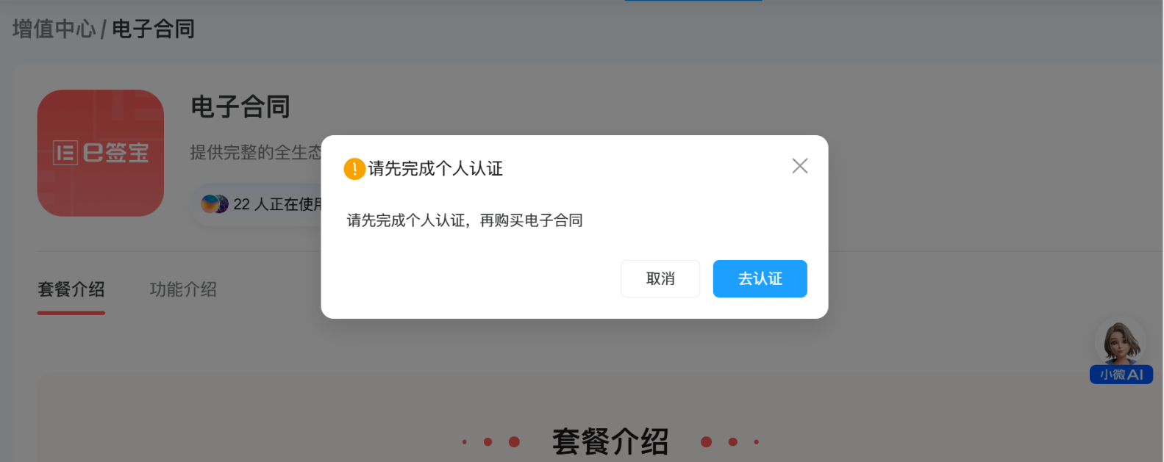Click the orange warning exclamation icon
Screen dimensions: 1164x462
tap(354, 169)
